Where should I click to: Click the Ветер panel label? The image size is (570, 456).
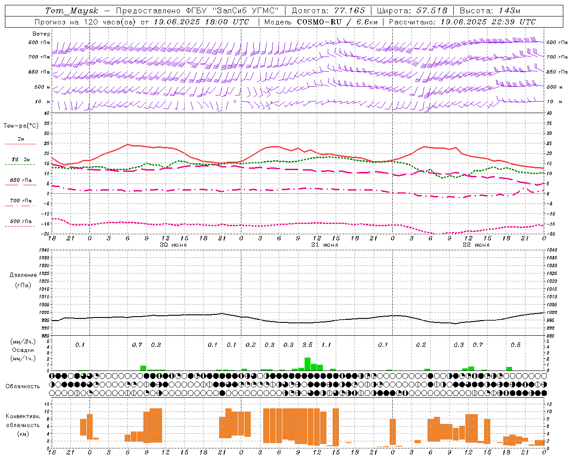(x=41, y=34)
